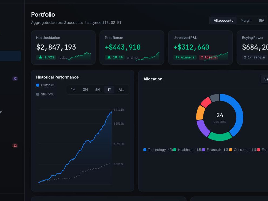The width and height of the screenshot is (268, 201).
Task: Click the orange Consumer donut segment
Action: point(200,113)
